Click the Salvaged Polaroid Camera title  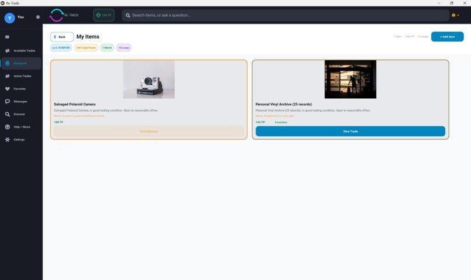tap(74, 104)
